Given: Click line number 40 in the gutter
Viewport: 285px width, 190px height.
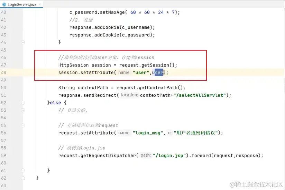Looking at the screenshot, I should coord(4,12).
